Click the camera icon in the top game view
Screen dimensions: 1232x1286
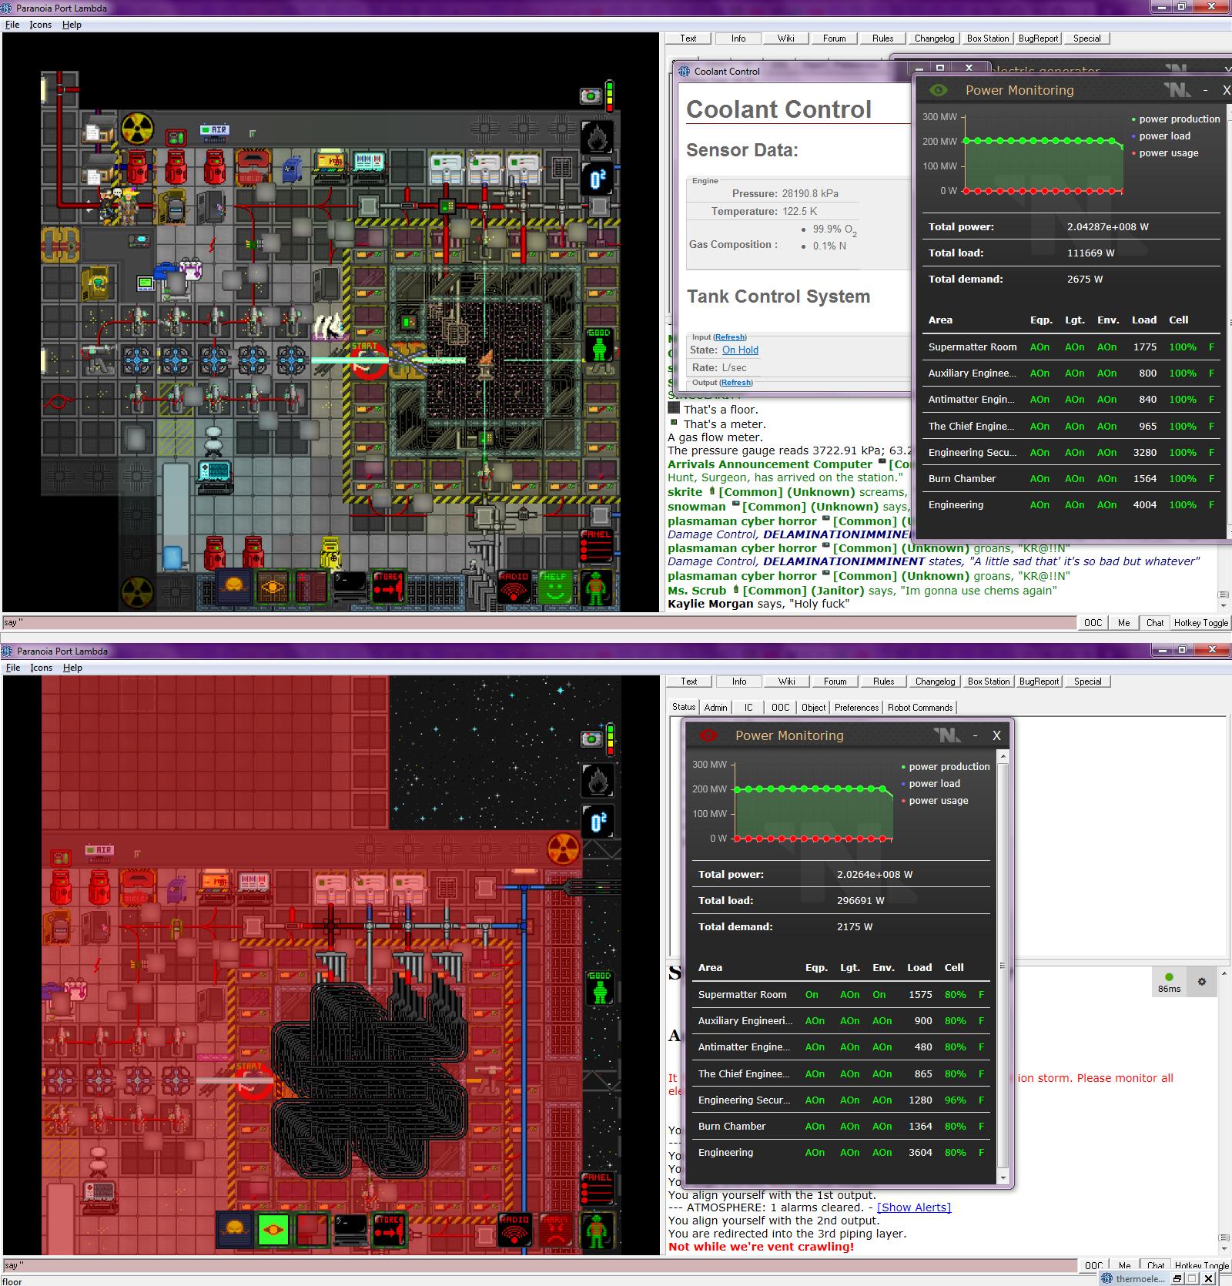(591, 95)
